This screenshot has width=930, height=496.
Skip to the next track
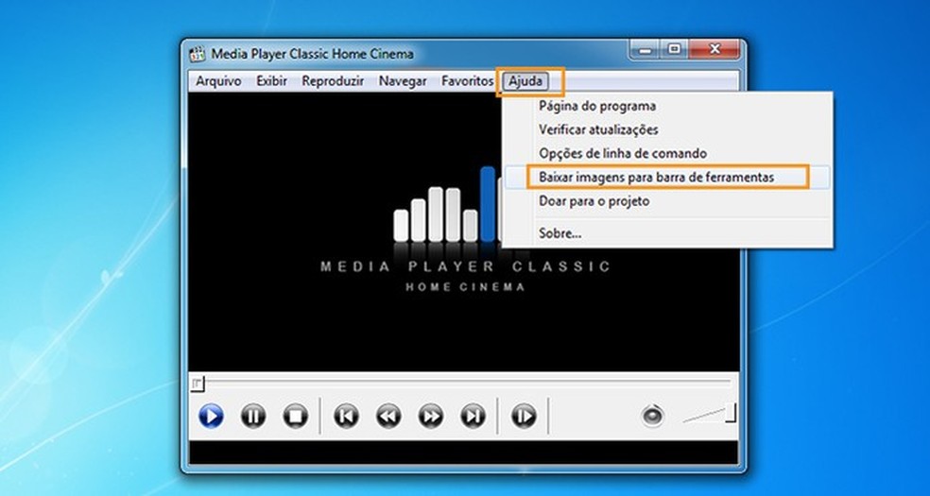coord(473,416)
